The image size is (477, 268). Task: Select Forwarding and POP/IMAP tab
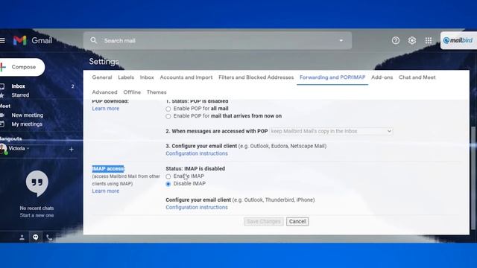pyautogui.click(x=332, y=77)
